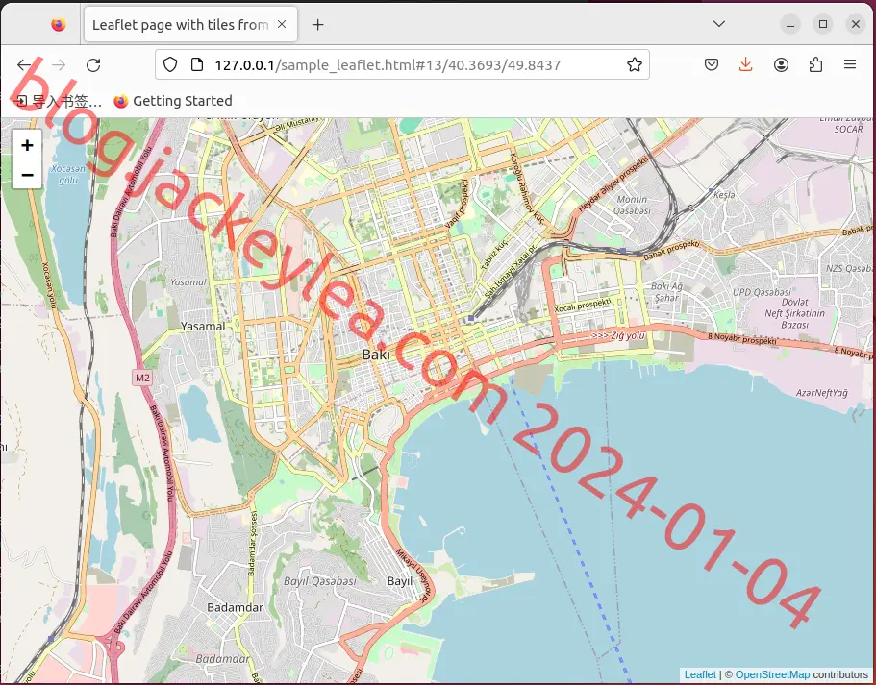Screen dimensions: 876x685
Task: Go back to the previous page
Action: pos(24,64)
